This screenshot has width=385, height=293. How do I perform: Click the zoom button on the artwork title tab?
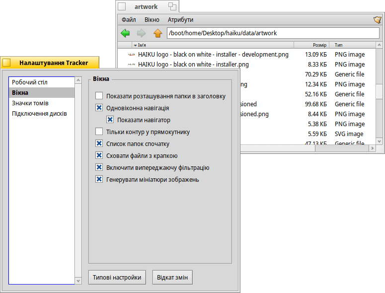(172, 6)
